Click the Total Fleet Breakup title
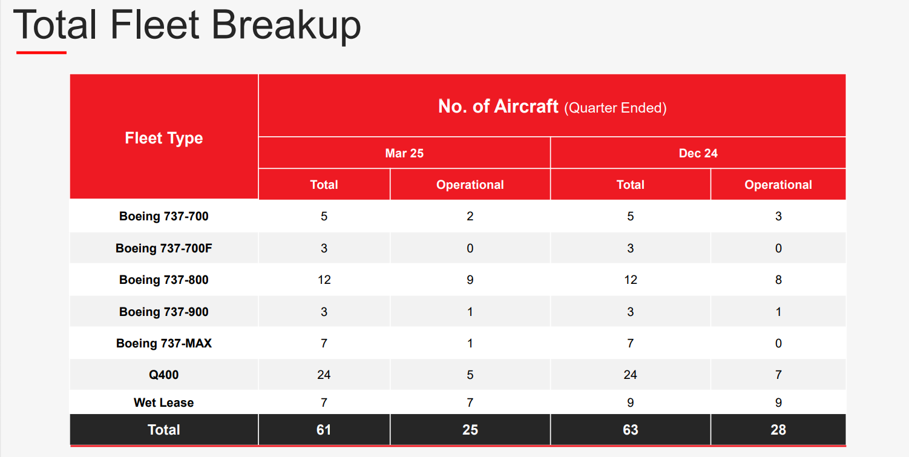 [187, 26]
